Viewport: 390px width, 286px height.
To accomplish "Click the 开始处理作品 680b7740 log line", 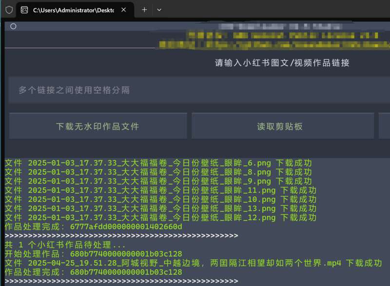I will [93, 254].
